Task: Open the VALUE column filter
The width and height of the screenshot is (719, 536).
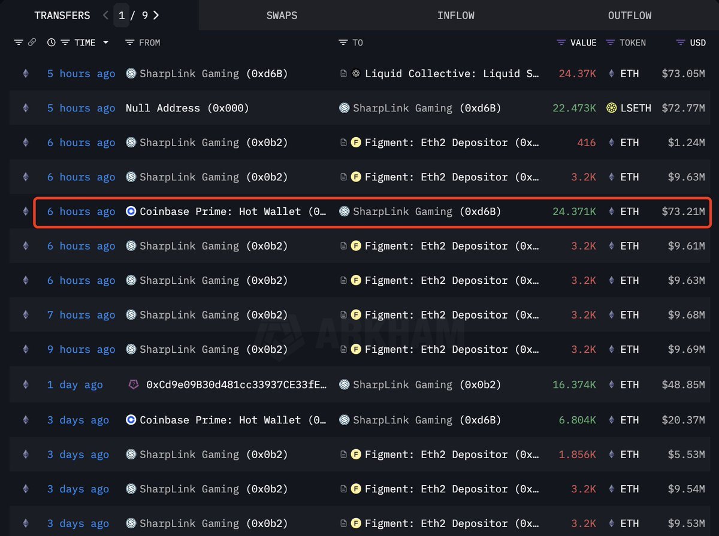Action: click(561, 43)
